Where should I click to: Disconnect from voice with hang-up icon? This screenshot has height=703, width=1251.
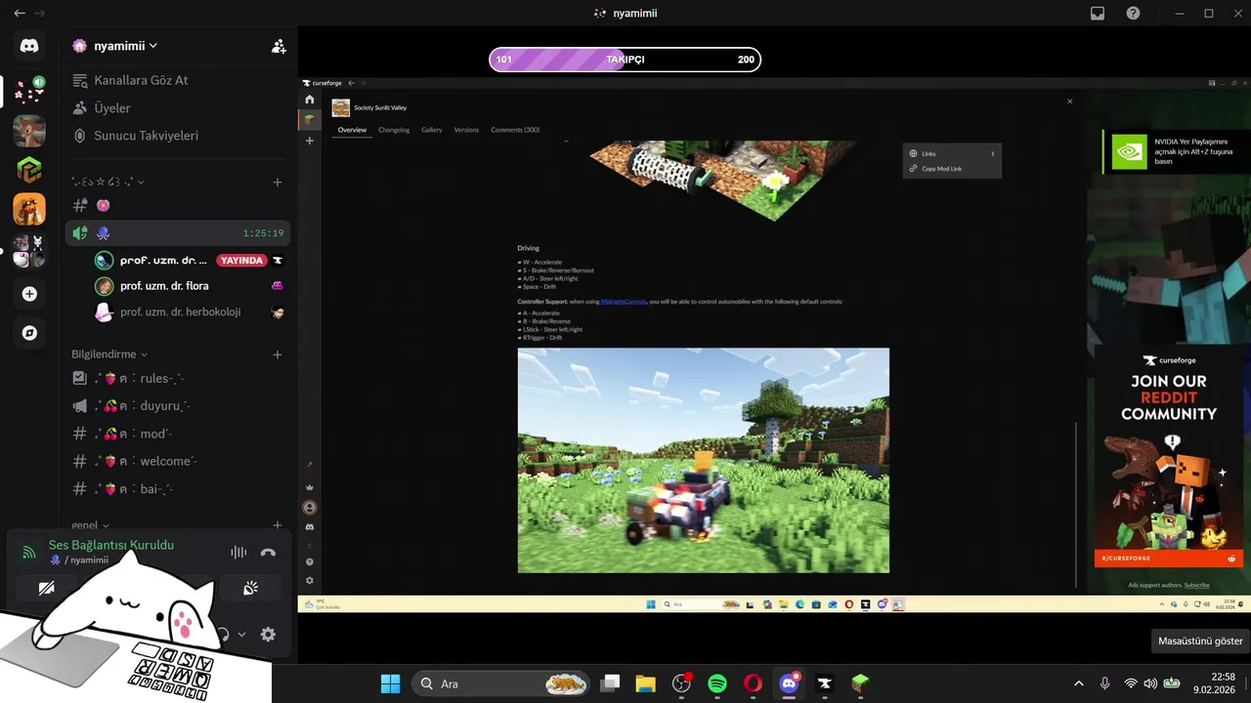(268, 553)
